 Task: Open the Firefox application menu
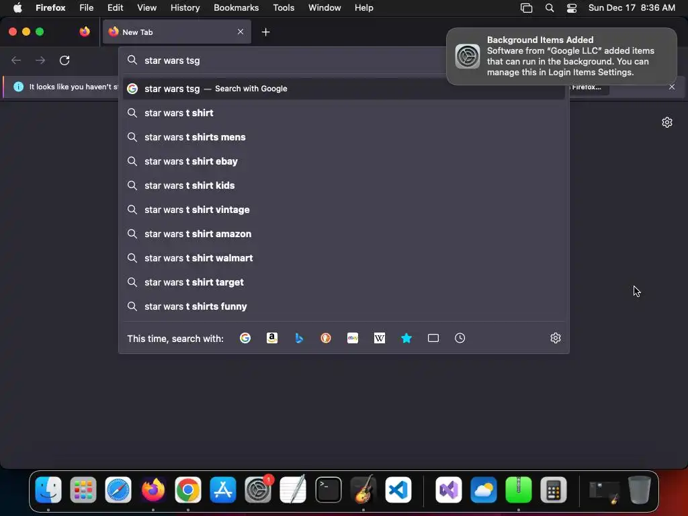click(x=50, y=7)
